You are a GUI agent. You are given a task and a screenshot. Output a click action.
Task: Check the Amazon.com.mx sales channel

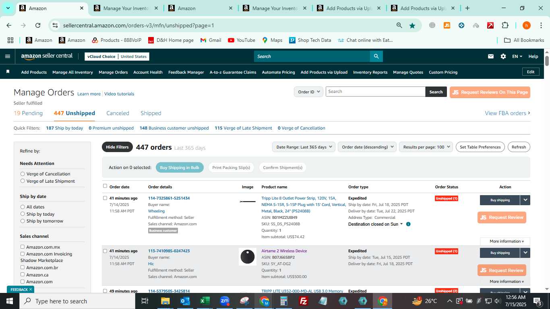click(23, 247)
